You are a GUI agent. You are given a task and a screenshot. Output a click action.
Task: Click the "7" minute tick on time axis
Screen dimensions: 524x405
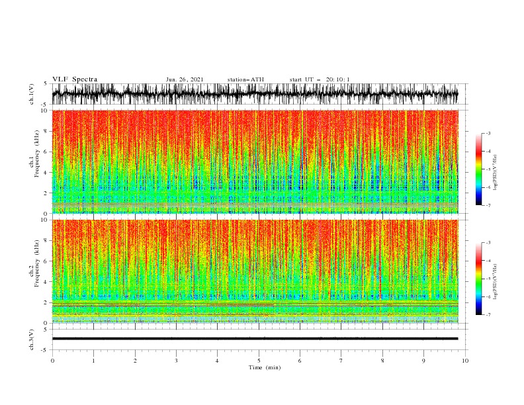coord(341,361)
